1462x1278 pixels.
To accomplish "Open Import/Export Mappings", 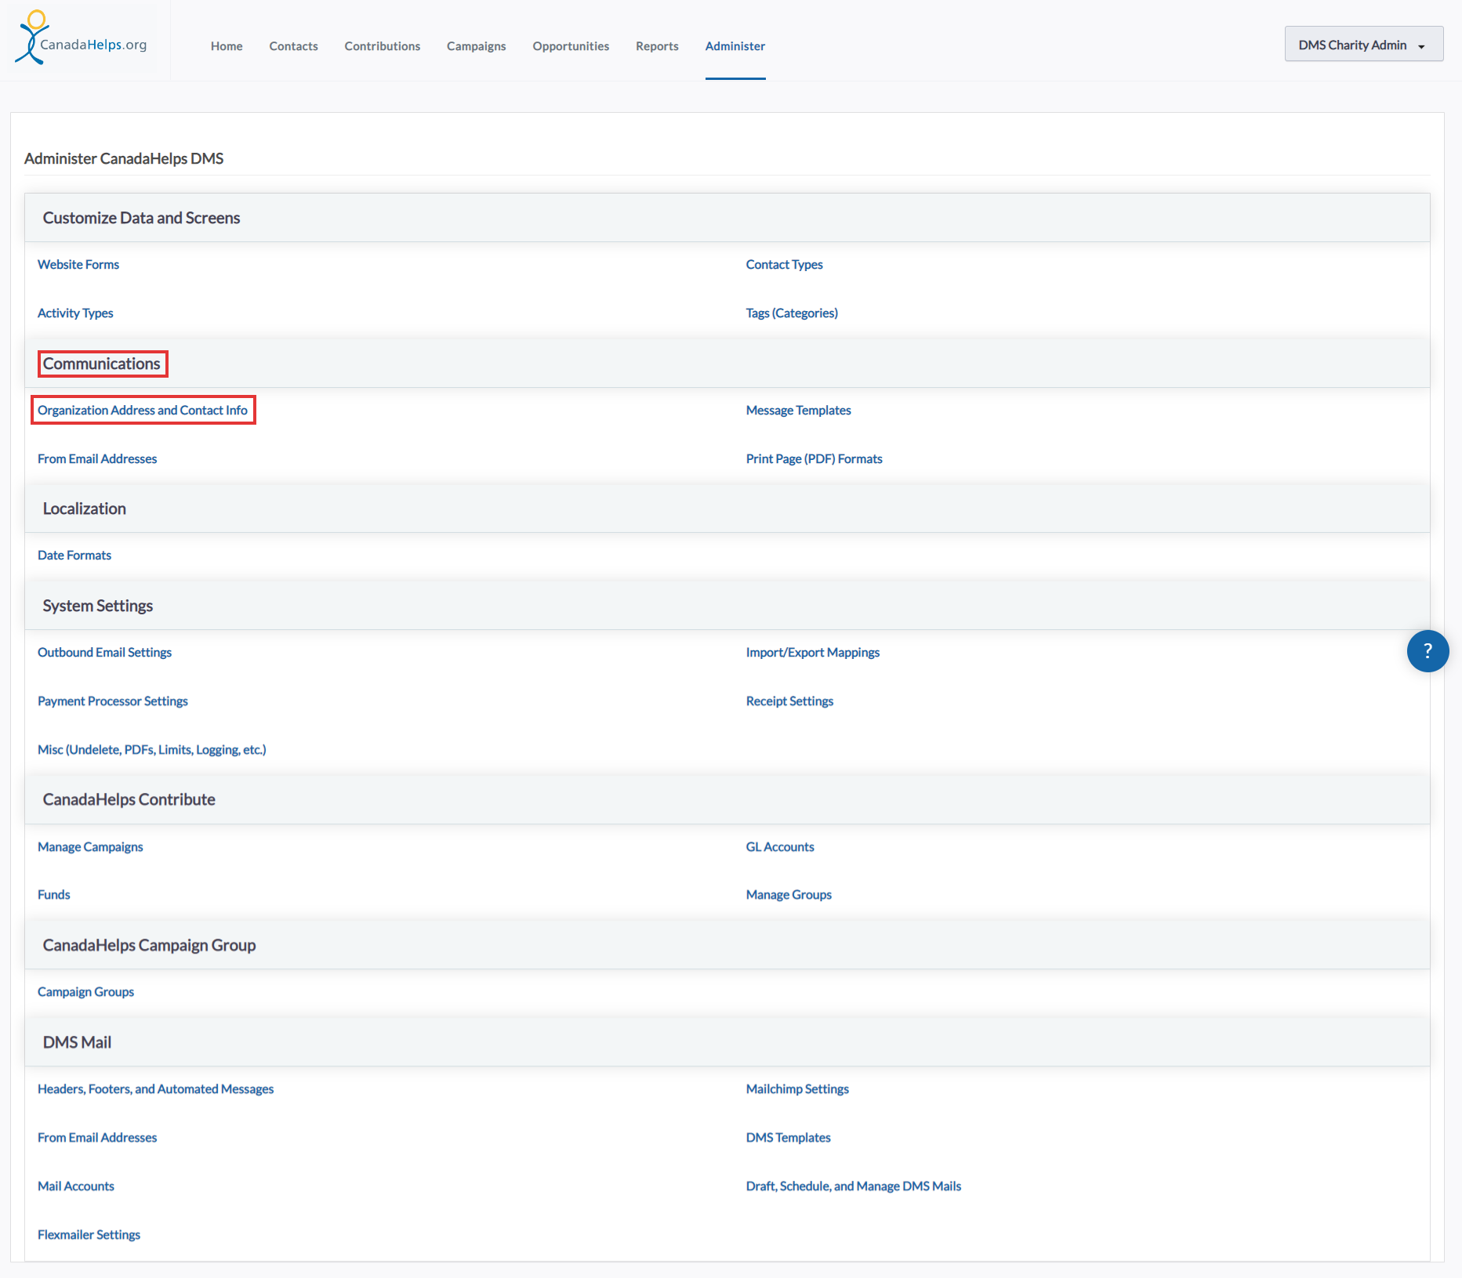I will coord(813,653).
